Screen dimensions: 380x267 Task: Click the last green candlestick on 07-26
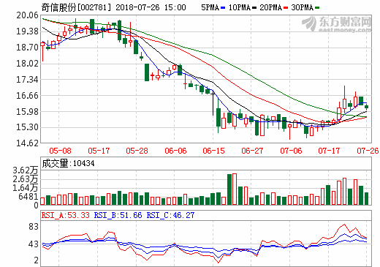(366, 107)
